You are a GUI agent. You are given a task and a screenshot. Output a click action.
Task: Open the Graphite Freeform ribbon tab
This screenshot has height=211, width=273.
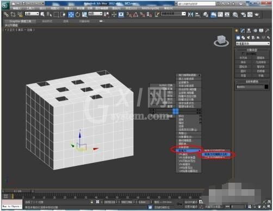point(47,21)
